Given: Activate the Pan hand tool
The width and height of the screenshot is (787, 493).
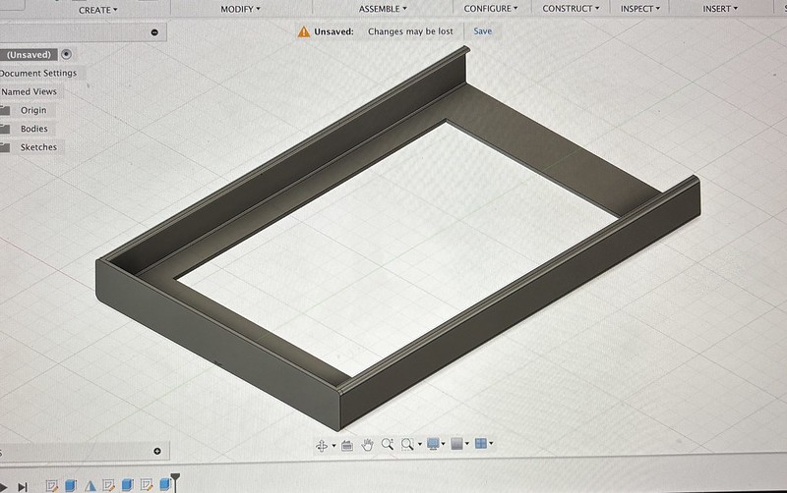Looking at the screenshot, I should pos(367,445).
